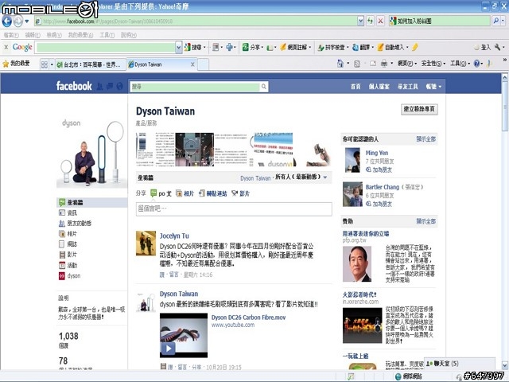The width and height of the screenshot is (509, 382).
Task: Open Jocelyn Tu's profile link
Action: tap(174, 236)
